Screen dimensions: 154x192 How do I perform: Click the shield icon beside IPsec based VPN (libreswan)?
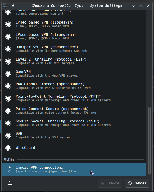click(x=8, y=24)
